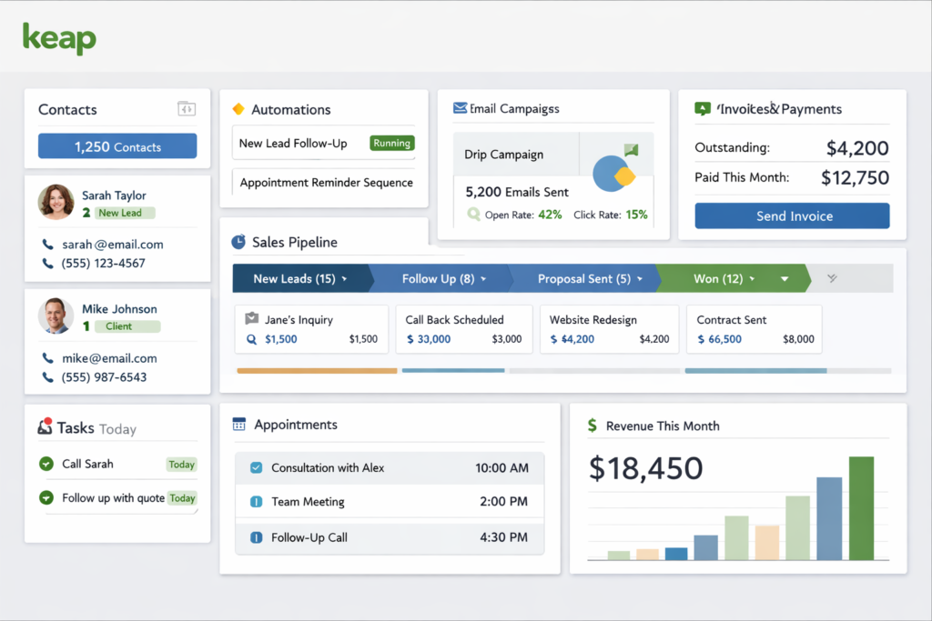The image size is (932, 621).
Task: Click the Keap logo
Action: coord(58,38)
